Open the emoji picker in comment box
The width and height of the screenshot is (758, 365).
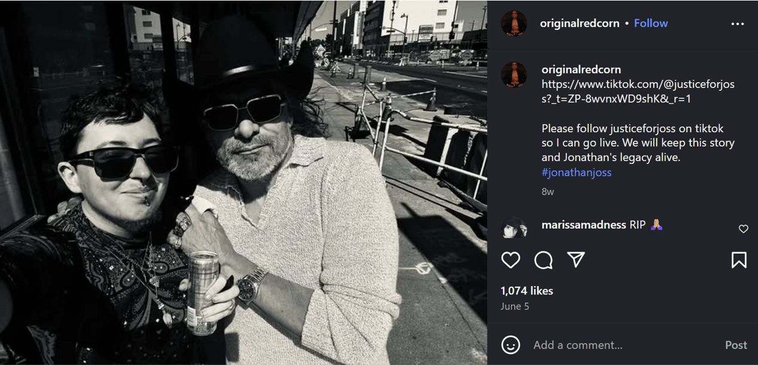511,345
